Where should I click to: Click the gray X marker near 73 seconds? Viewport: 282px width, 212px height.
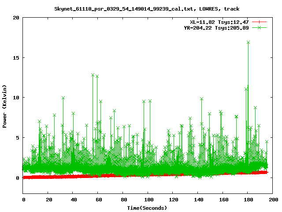[114, 110]
